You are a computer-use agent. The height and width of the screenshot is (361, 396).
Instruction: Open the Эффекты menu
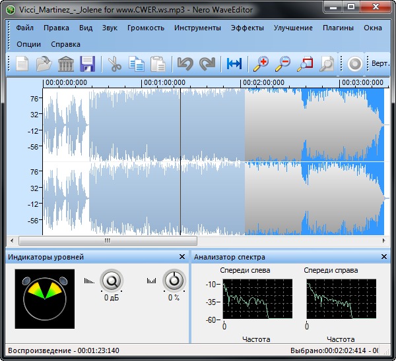click(247, 28)
